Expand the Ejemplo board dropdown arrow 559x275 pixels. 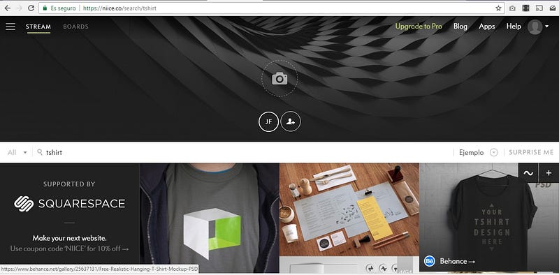[x=494, y=152]
